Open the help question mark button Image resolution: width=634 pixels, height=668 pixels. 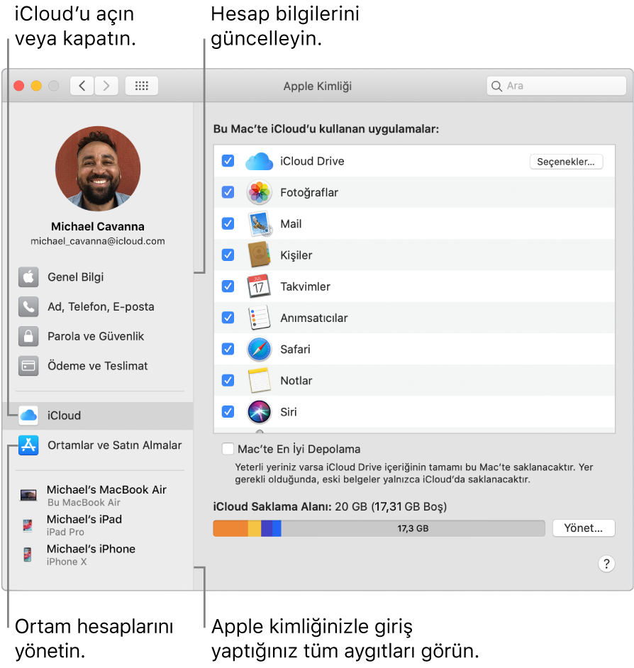pyautogui.click(x=608, y=564)
